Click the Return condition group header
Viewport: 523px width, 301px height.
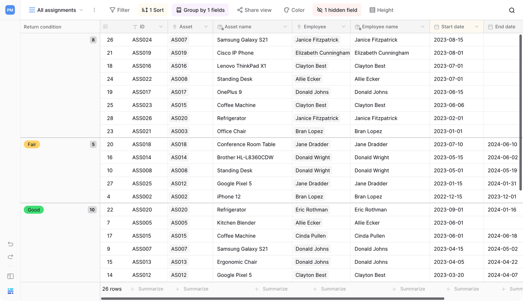click(60, 27)
